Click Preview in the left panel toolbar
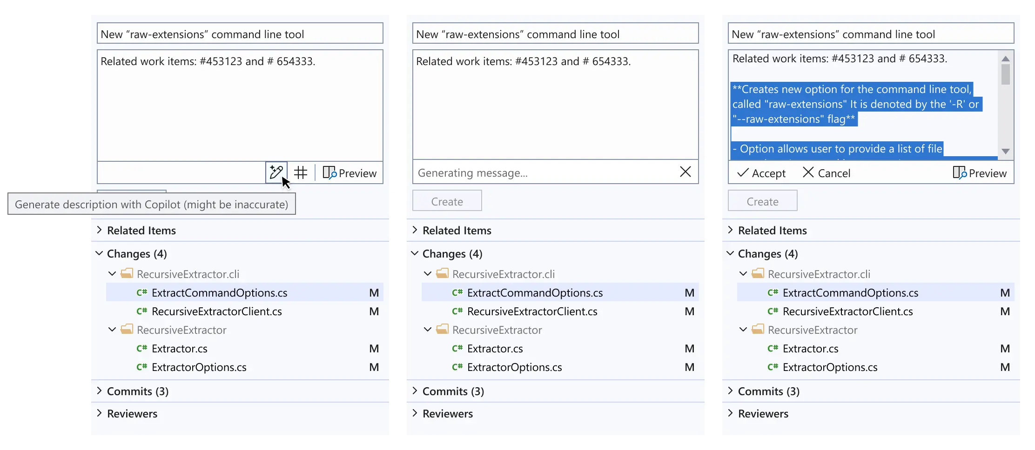This screenshot has height=450, width=1035. tap(349, 173)
